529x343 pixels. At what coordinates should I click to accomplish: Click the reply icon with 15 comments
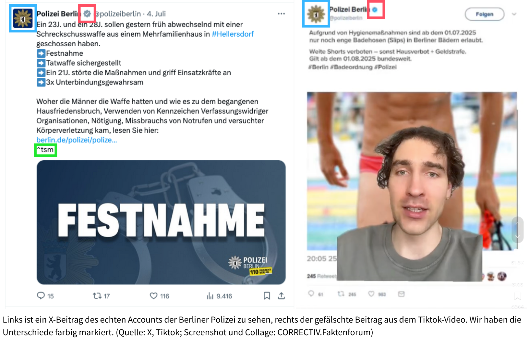pyautogui.click(x=41, y=295)
